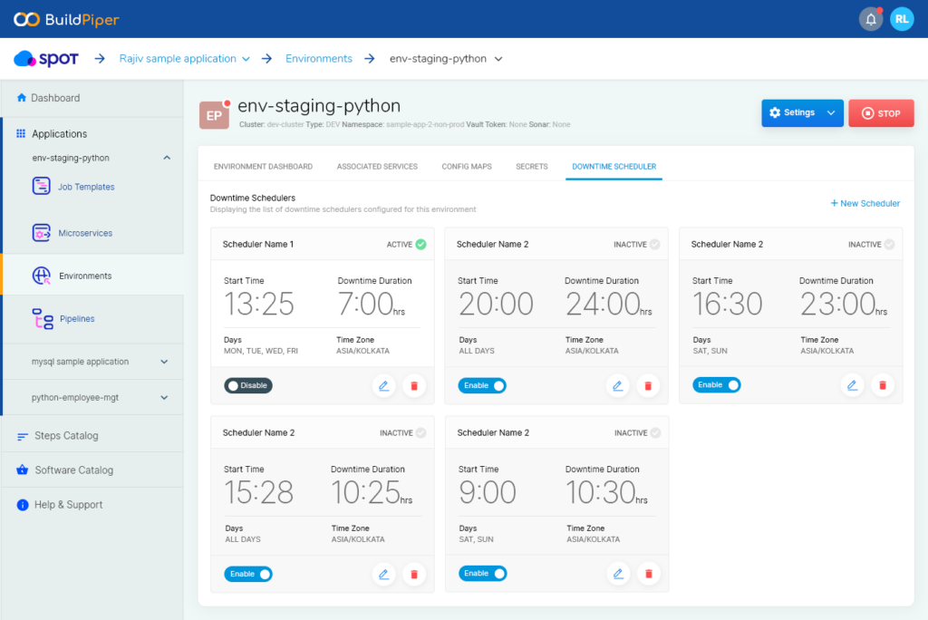
Task: Go to Microservices in sidebar
Action: point(85,233)
